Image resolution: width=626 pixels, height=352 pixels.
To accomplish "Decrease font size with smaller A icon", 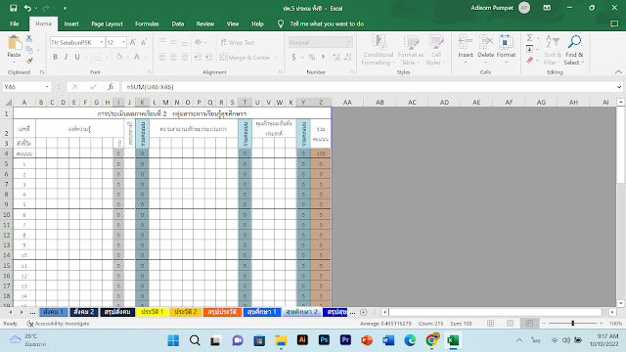I will [x=144, y=42].
